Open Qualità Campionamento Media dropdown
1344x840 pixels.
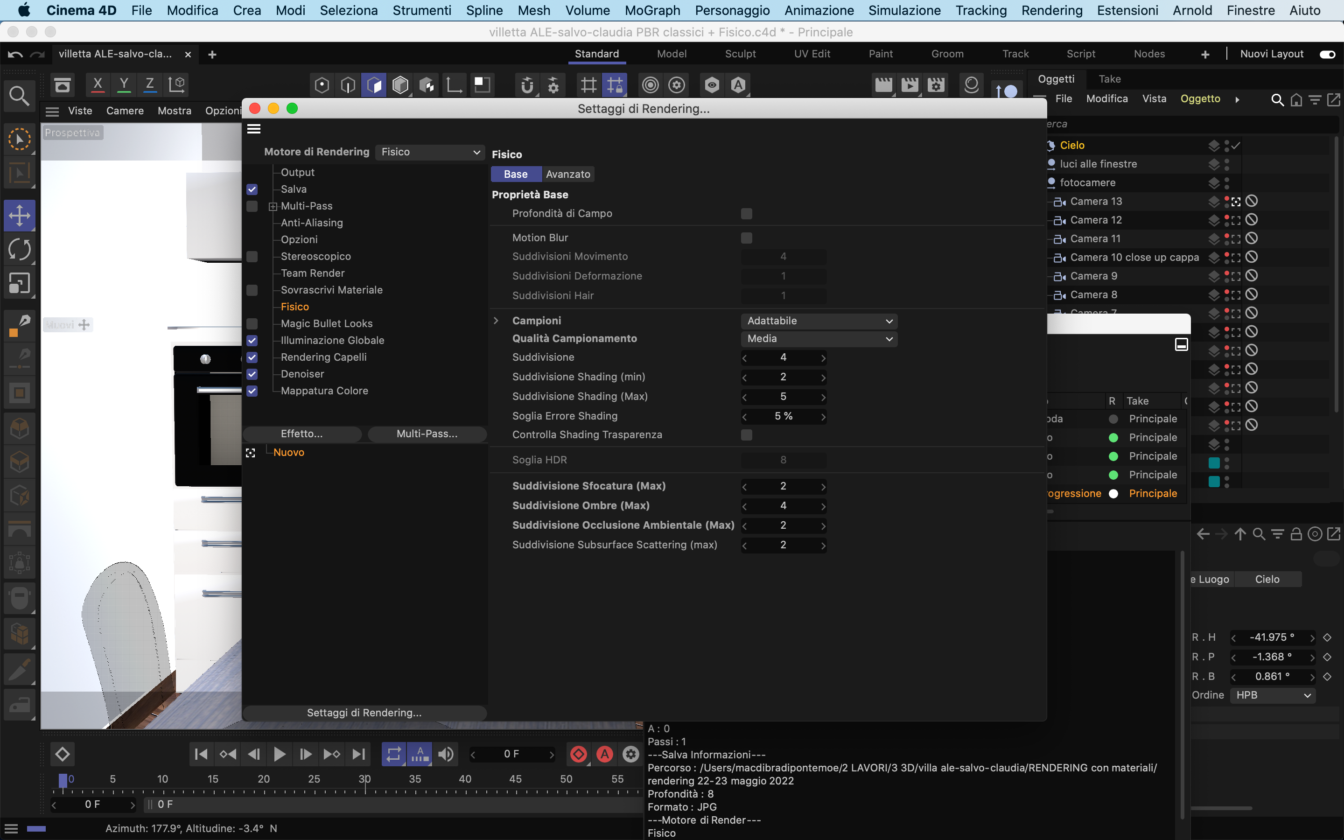point(819,339)
